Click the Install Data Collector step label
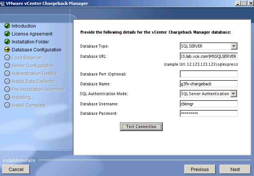Screen dimensions: 254x176 point(33,82)
